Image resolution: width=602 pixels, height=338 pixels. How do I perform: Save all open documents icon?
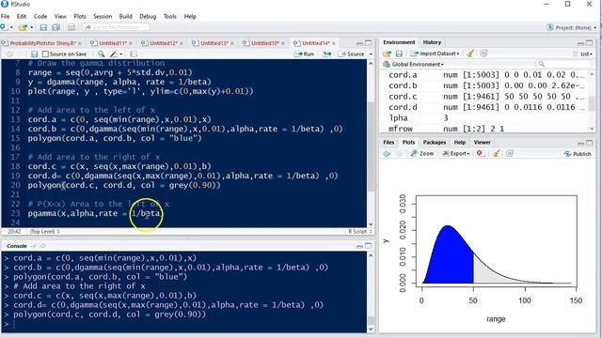tap(56, 27)
